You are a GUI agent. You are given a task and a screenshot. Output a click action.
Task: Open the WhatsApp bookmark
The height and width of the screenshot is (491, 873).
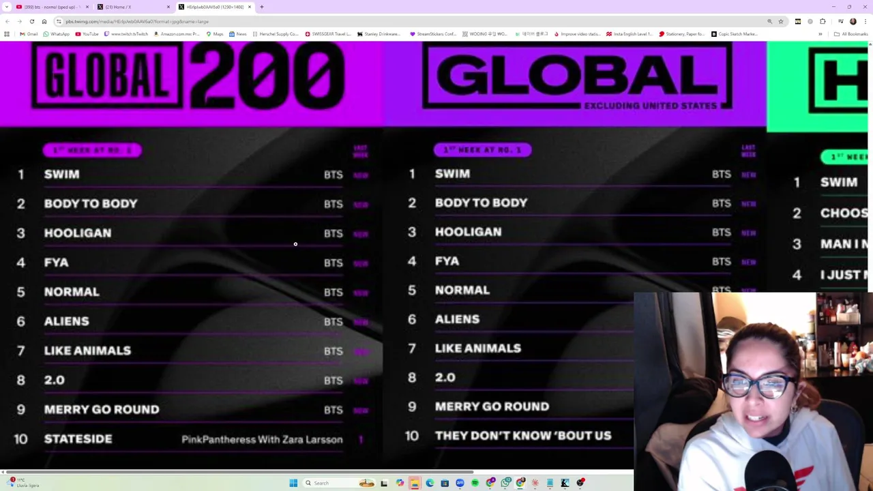point(56,34)
